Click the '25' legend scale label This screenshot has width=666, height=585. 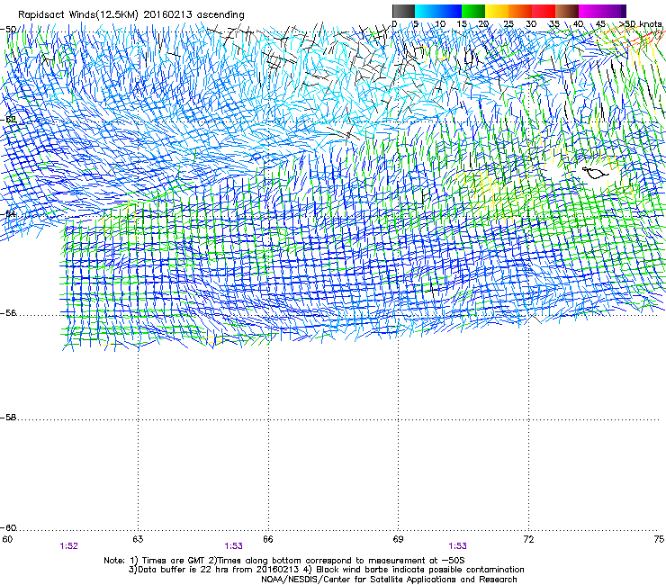point(508,24)
